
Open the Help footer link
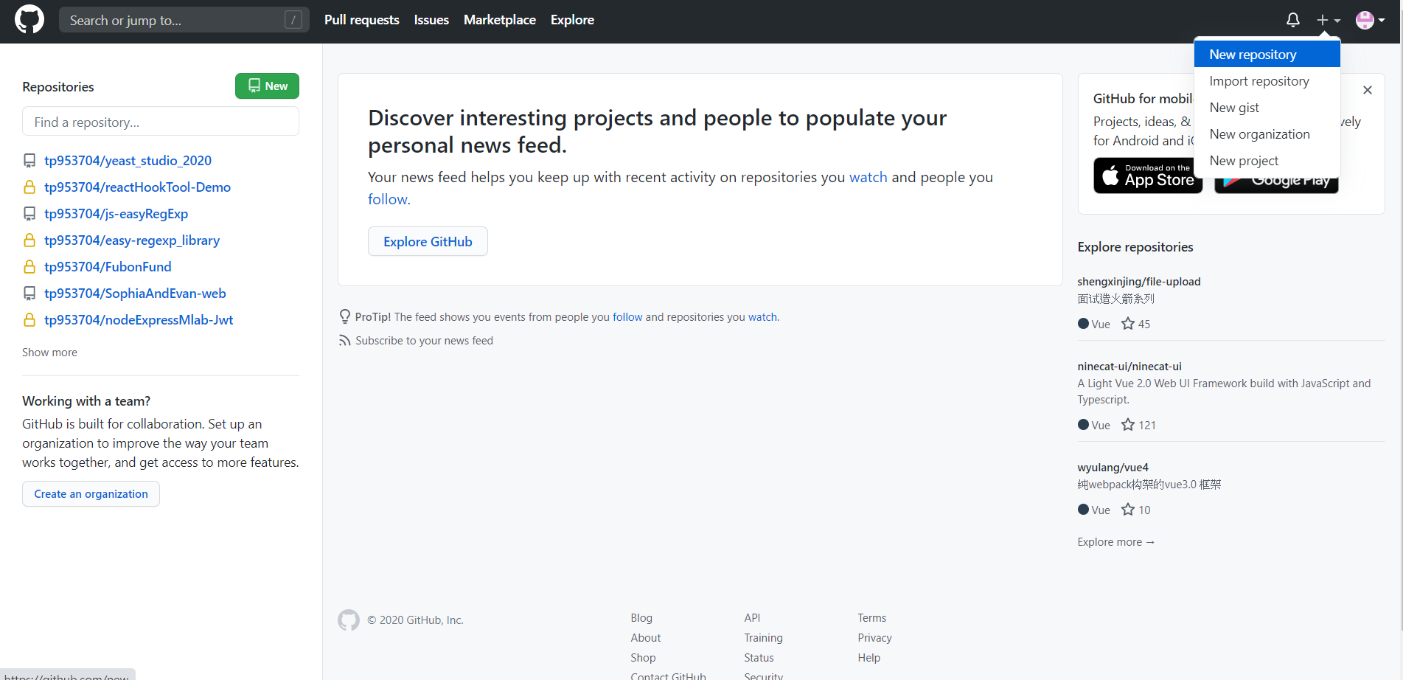tap(868, 658)
